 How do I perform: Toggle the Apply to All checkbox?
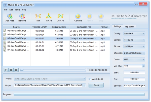90,79
